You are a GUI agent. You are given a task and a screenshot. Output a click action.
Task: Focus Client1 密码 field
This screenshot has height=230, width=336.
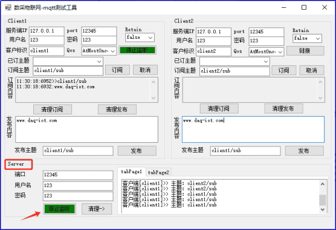[99, 40]
